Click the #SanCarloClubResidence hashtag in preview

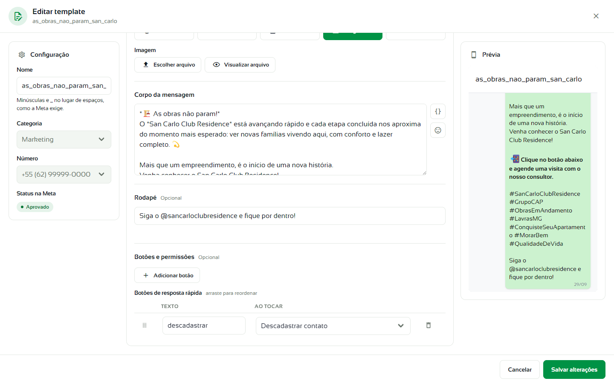pyautogui.click(x=544, y=194)
